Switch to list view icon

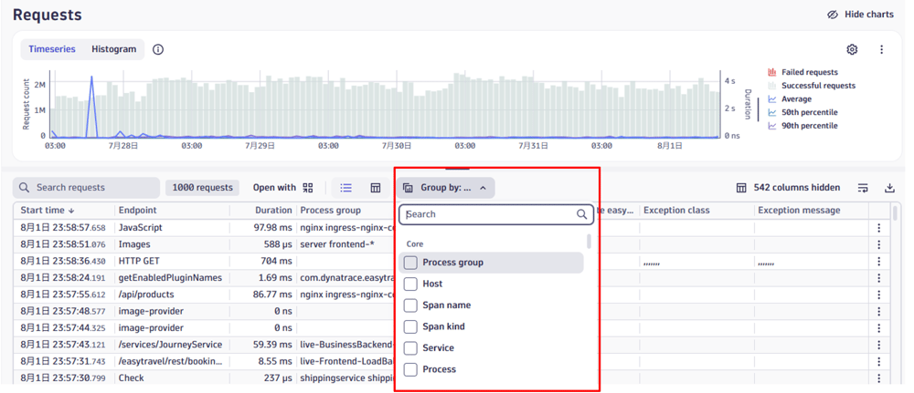[x=345, y=188]
